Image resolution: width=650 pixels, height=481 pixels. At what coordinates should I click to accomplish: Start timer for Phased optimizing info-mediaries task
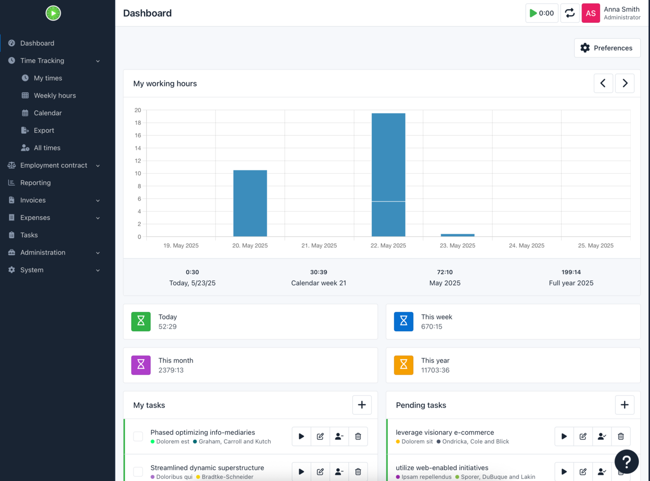(302, 436)
